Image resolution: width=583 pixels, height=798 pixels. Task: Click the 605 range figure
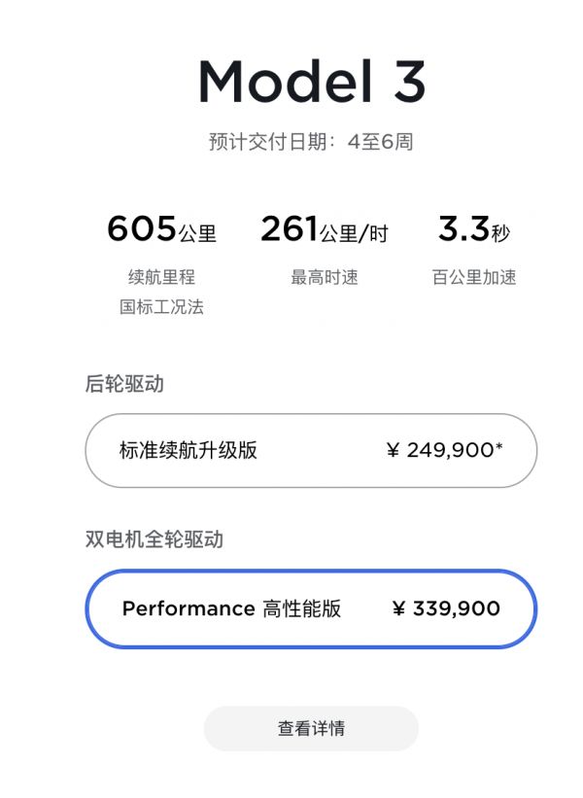pos(141,230)
